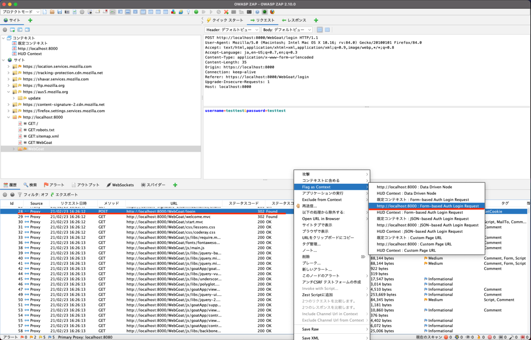
Task: Click the フィルタ: オフ filter button
Action: [x=32, y=194]
